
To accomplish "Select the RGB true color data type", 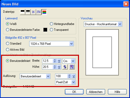I will pos(44,12).
